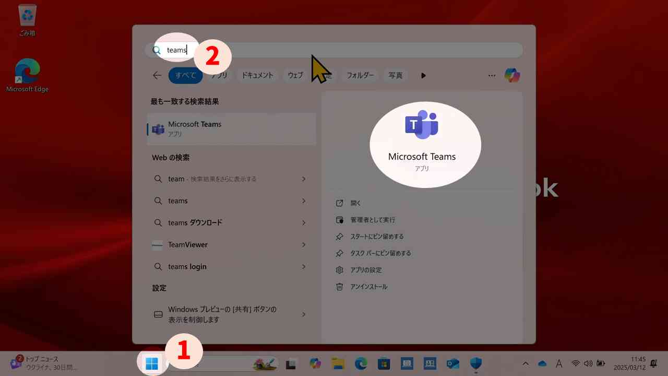
Task: Launch File Explorer from the taskbar
Action: (337, 363)
